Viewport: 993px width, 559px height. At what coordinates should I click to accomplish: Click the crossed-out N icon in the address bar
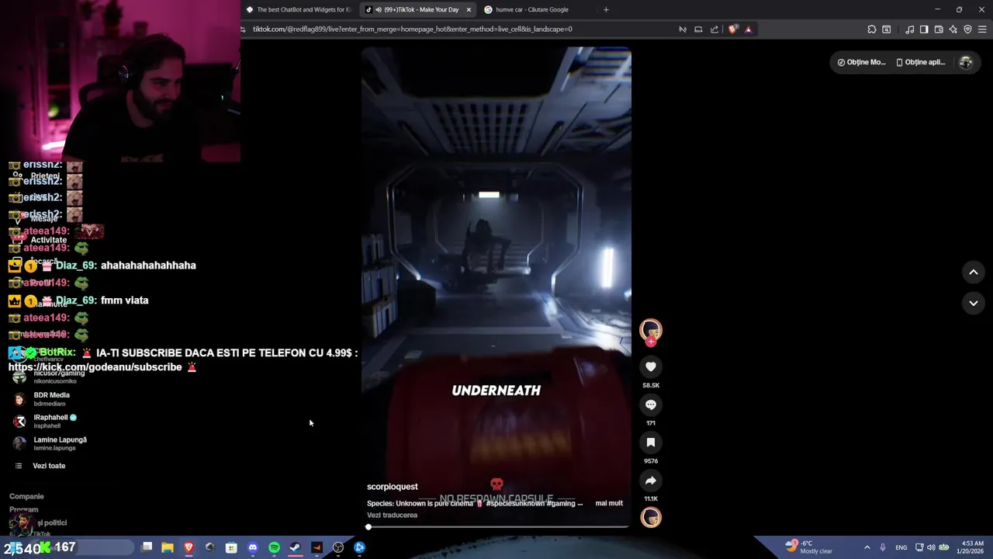[x=683, y=30]
